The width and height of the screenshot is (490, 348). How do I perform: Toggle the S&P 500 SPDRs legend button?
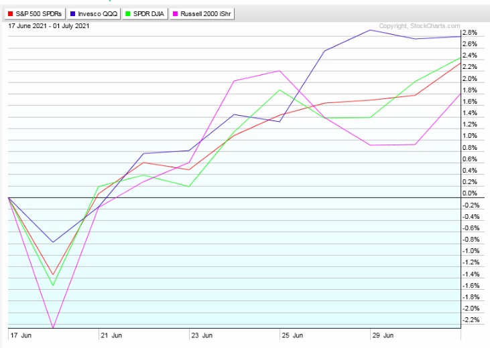pos(35,14)
